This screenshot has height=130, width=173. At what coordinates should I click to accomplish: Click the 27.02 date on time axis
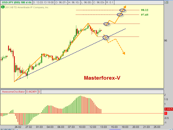point(29,127)
